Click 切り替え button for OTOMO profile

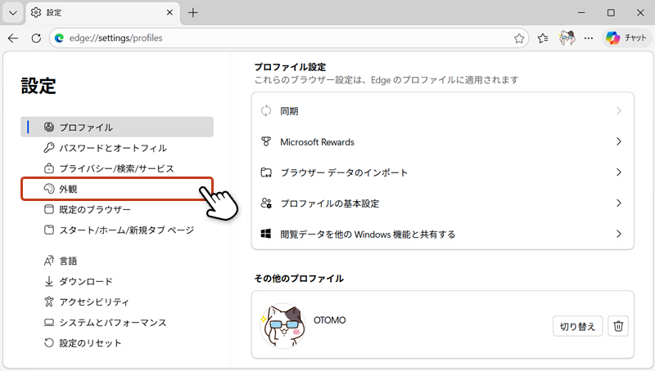point(578,326)
